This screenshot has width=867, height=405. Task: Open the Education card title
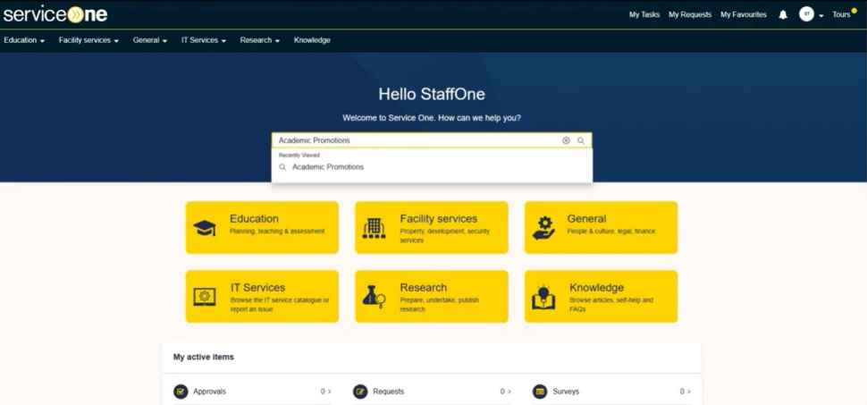coord(255,218)
